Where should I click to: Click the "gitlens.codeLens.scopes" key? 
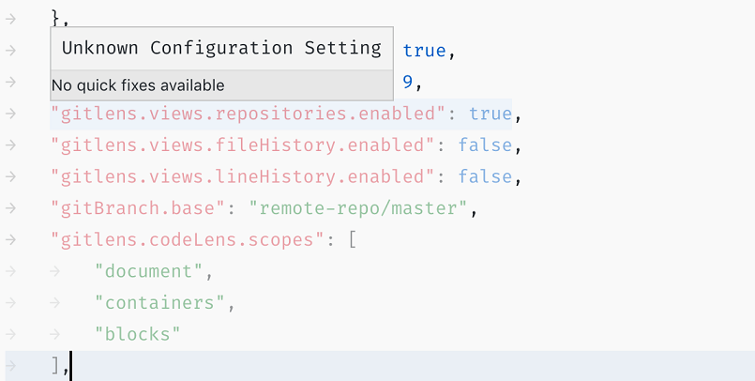click(x=187, y=240)
